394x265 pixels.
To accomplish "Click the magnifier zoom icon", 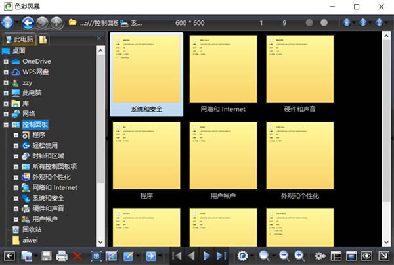I will [x=265, y=256].
